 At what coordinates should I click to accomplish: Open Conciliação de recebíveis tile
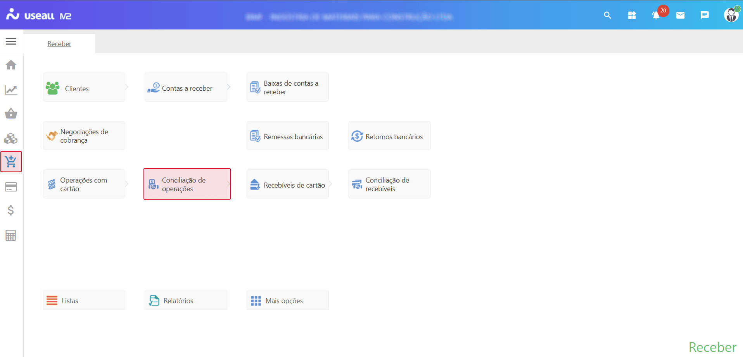pyautogui.click(x=389, y=184)
